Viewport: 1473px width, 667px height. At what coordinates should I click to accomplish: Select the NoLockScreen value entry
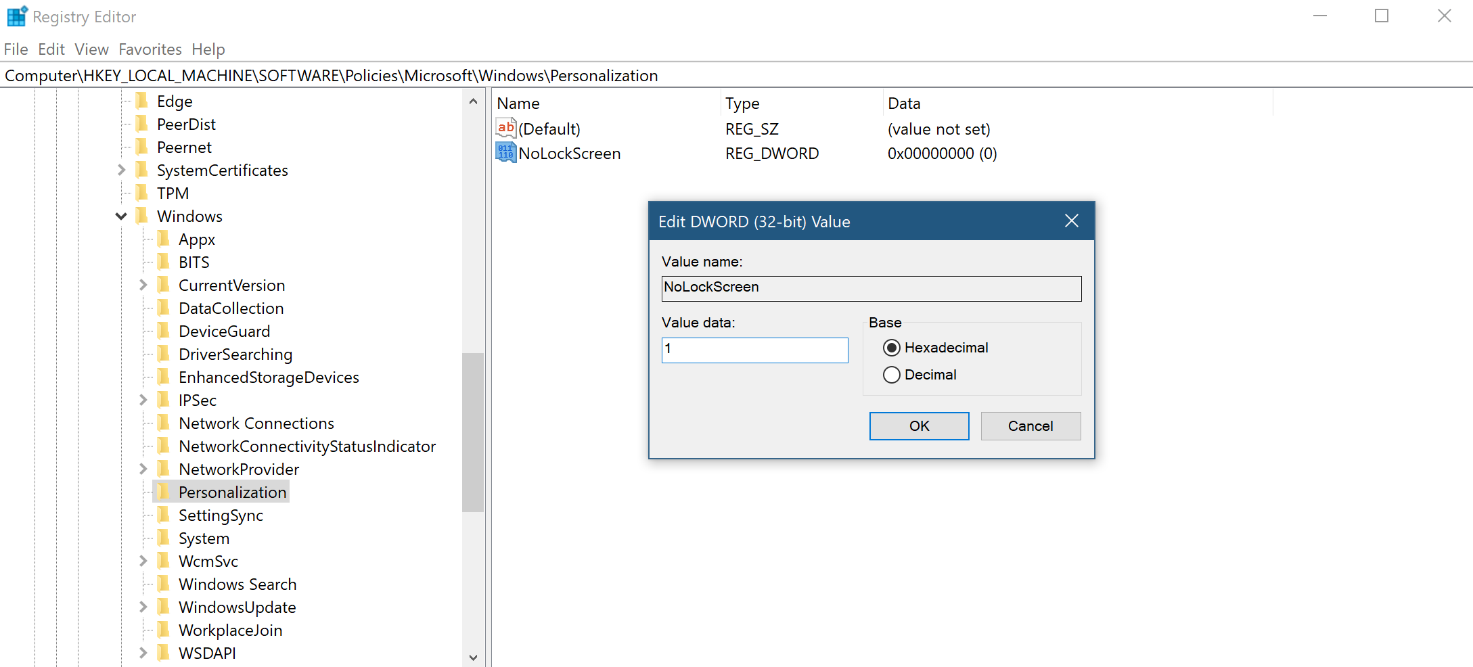tap(570, 154)
